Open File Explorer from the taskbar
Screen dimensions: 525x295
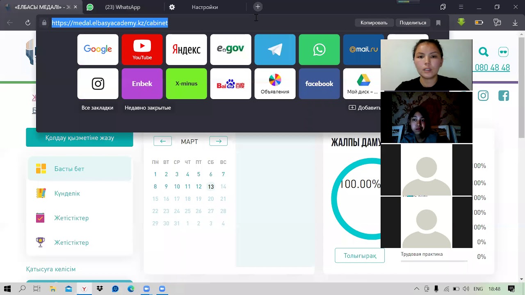(53, 289)
